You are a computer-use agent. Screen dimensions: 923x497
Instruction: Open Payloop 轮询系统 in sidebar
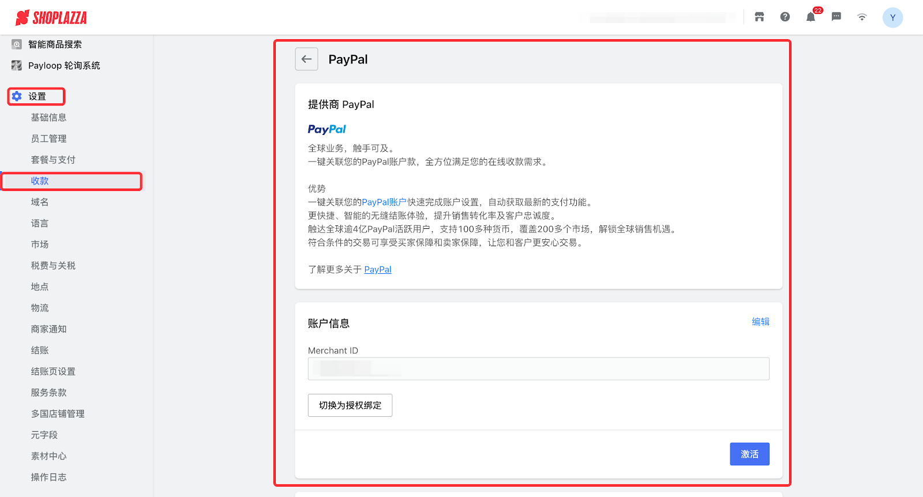(63, 66)
